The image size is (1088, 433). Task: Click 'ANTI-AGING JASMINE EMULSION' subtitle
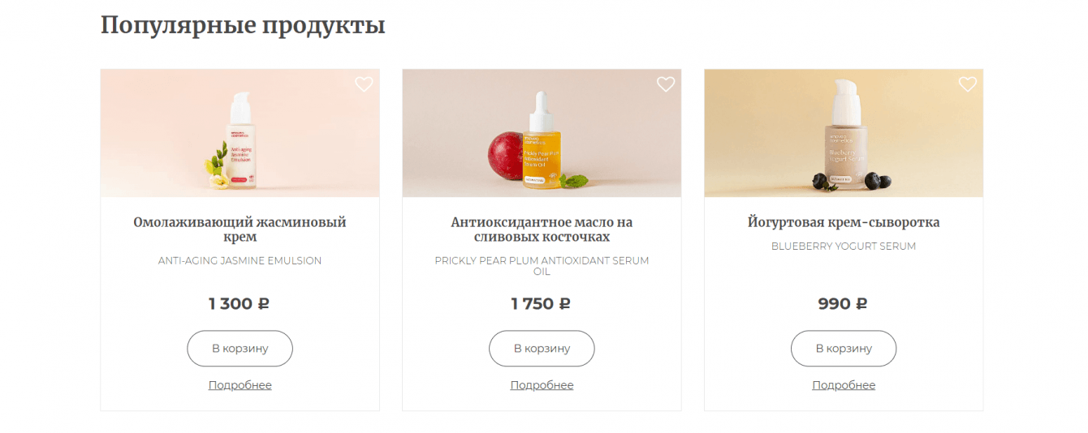click(x=240, y=261)
